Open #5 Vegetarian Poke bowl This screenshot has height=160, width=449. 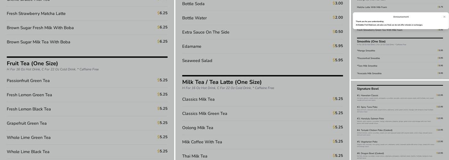click(367, 142)
